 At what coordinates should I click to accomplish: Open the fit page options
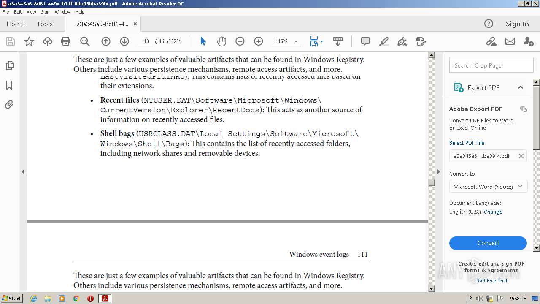tap(316, 41)
